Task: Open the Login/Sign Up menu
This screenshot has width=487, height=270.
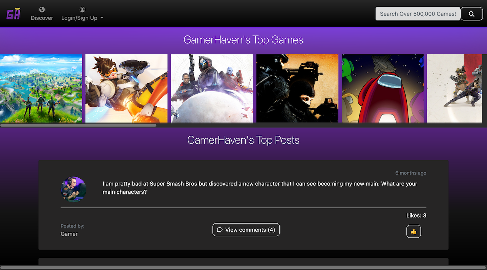Action: tap(80, 18)
